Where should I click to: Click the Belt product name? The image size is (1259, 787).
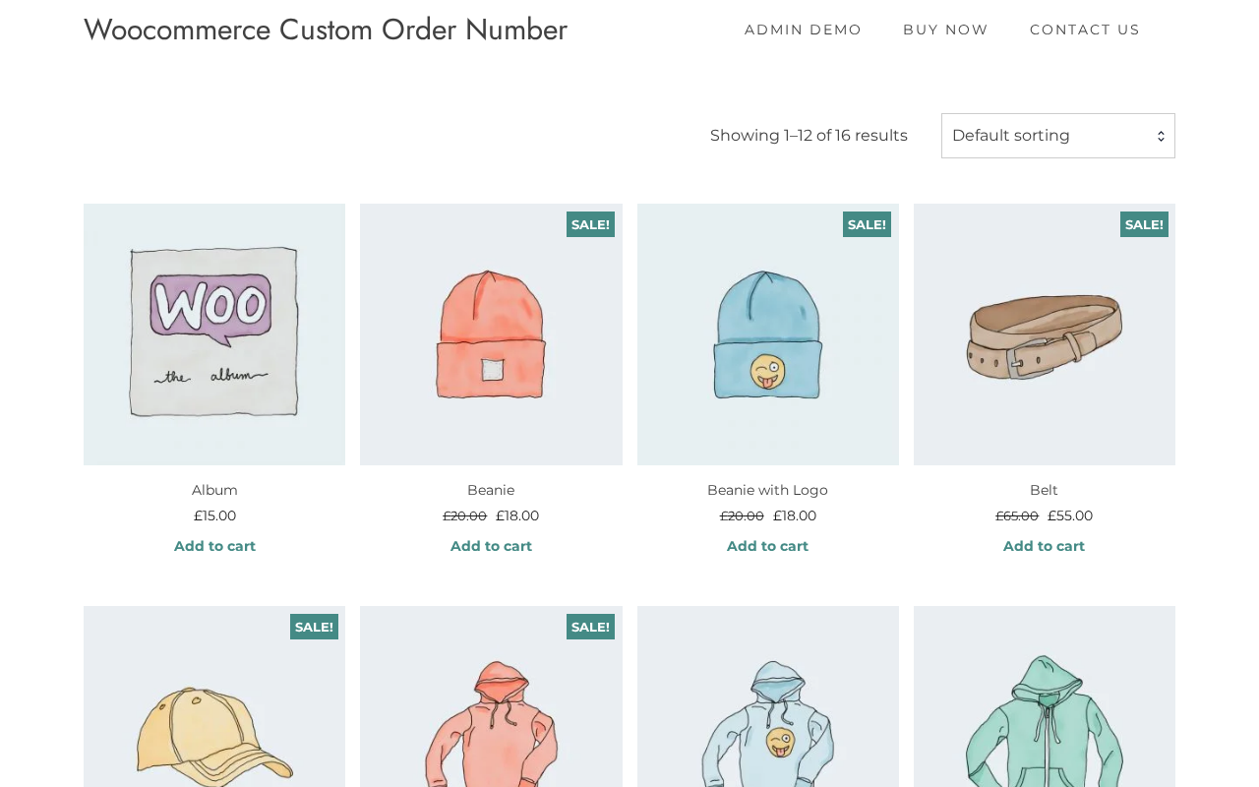point(1044,490)
